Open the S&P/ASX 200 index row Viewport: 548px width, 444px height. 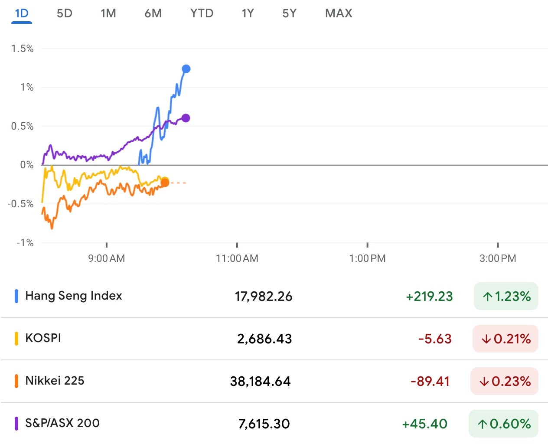(x=274, y=423)
